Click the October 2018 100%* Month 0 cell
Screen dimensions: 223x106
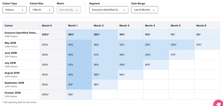[x=53, y=95]
